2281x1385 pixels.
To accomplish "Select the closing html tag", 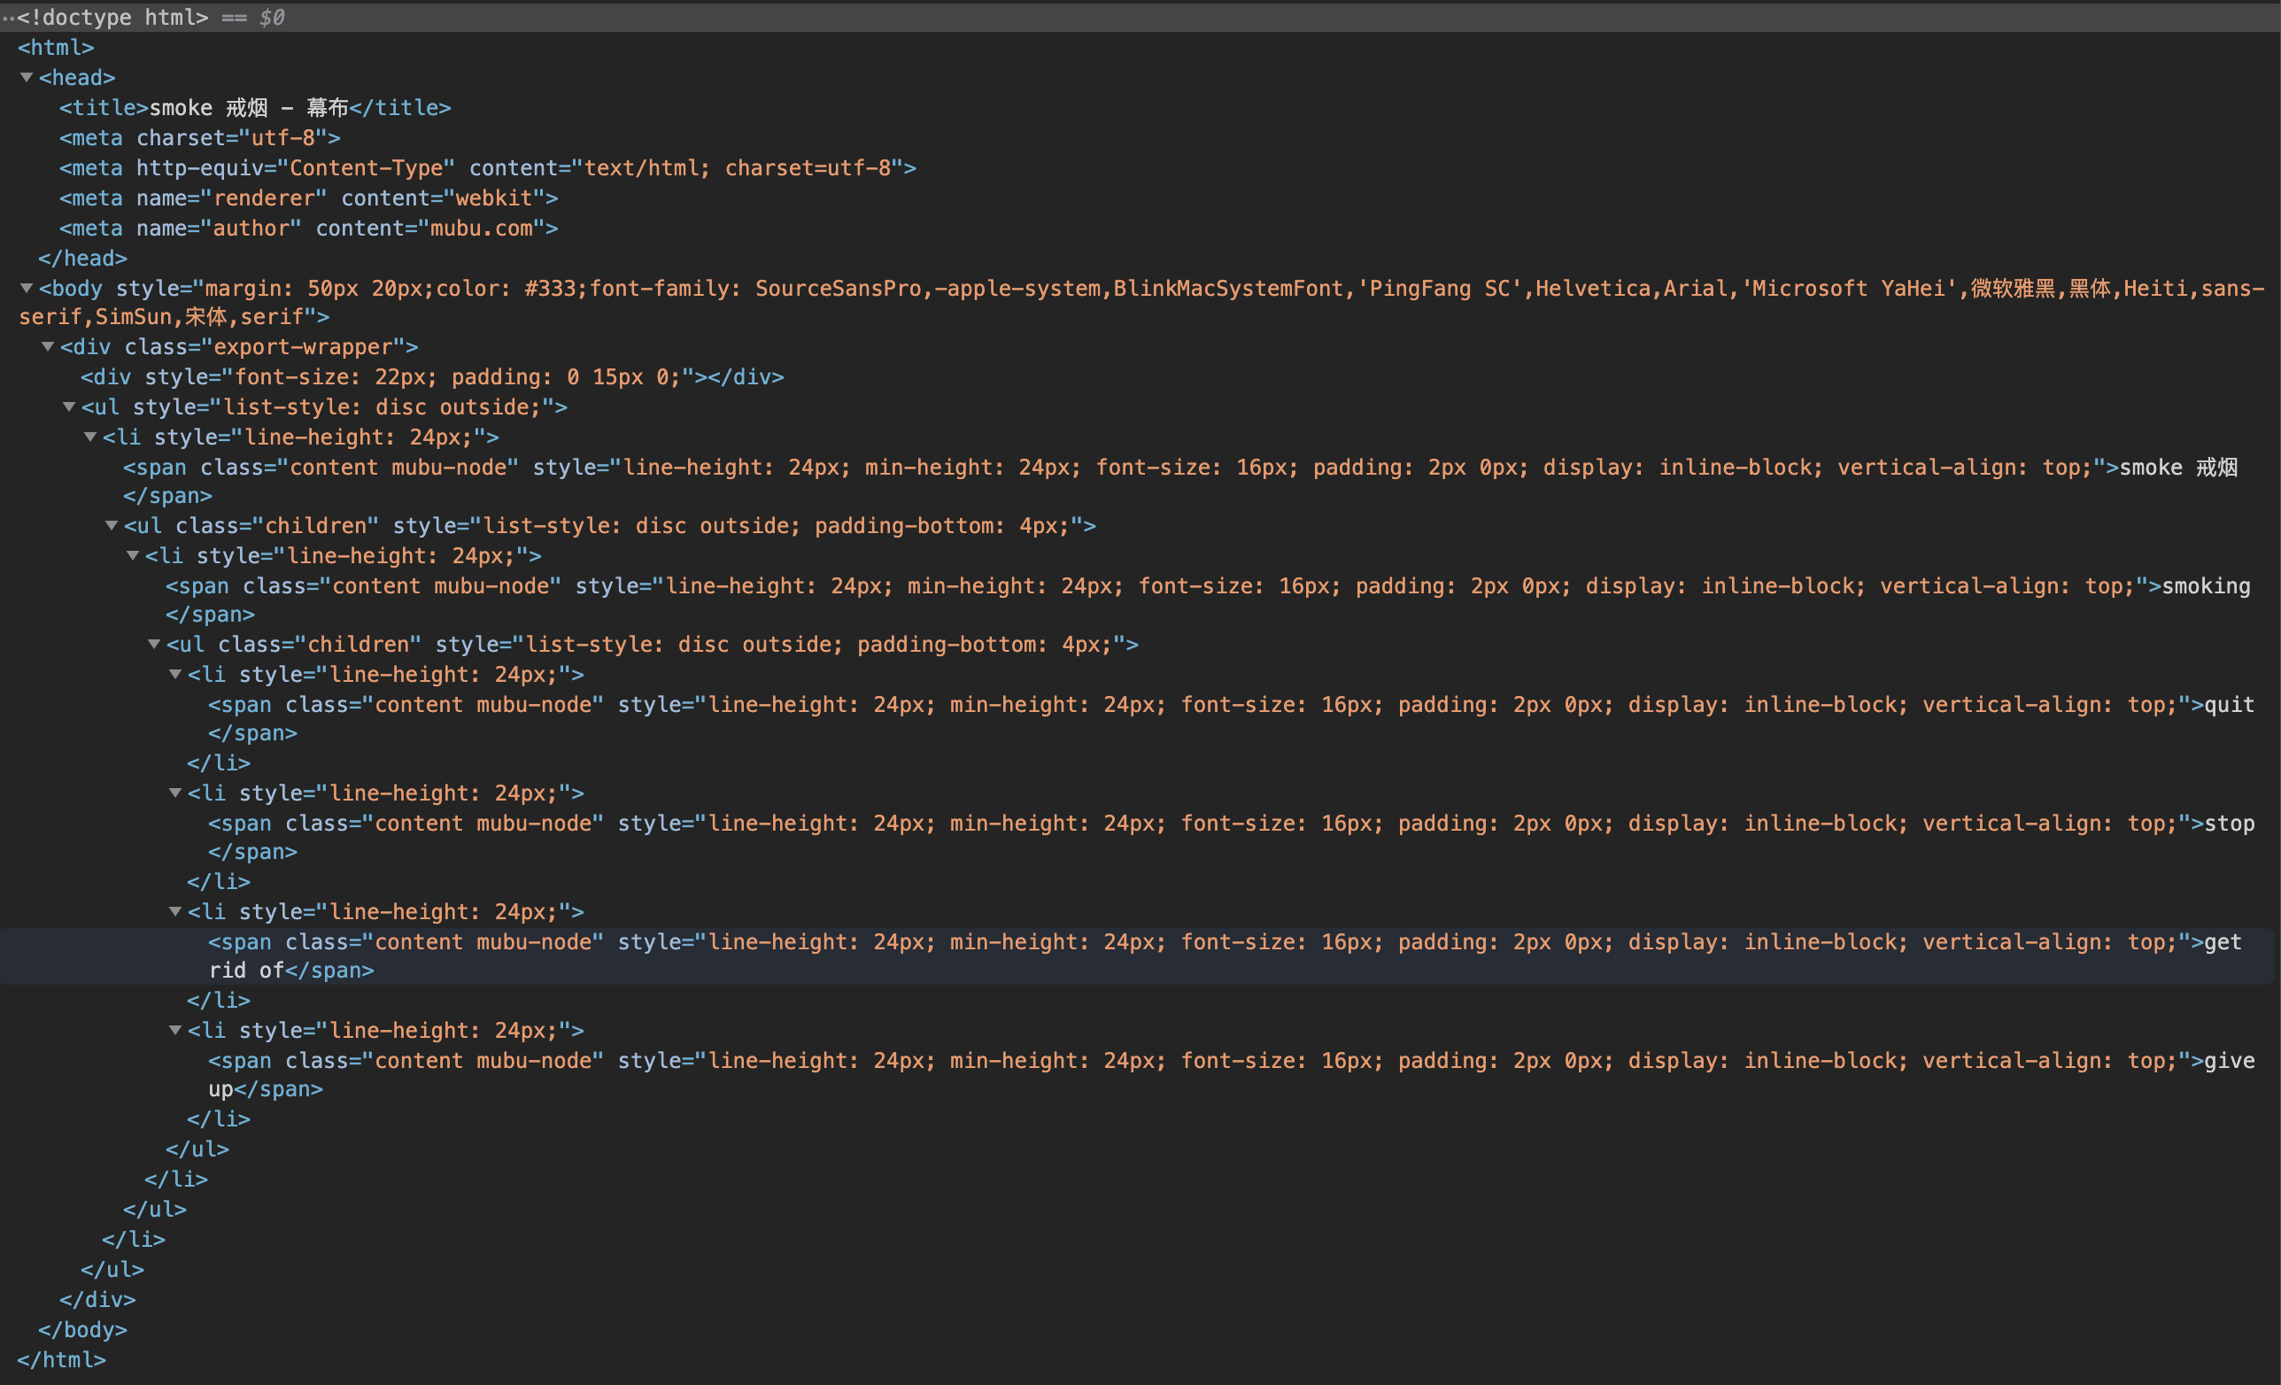I will point(61,1360).
